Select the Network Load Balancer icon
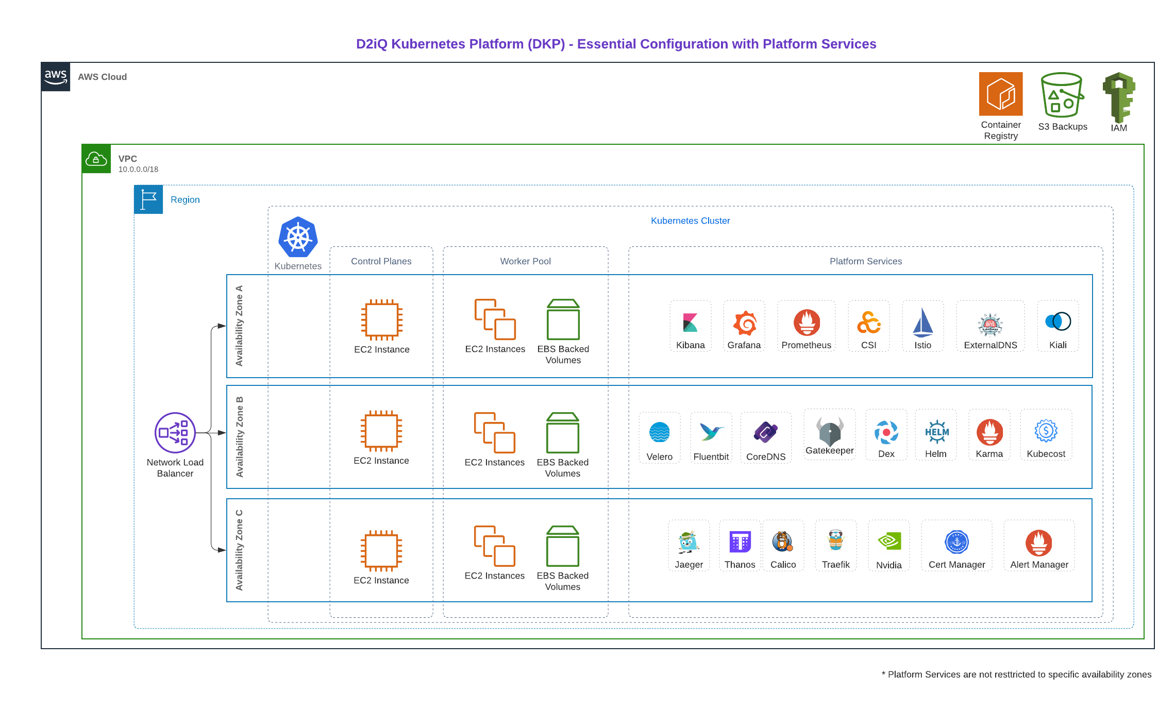The width and height of the screenshot is (1175, 711). click(x=175, y=432)
